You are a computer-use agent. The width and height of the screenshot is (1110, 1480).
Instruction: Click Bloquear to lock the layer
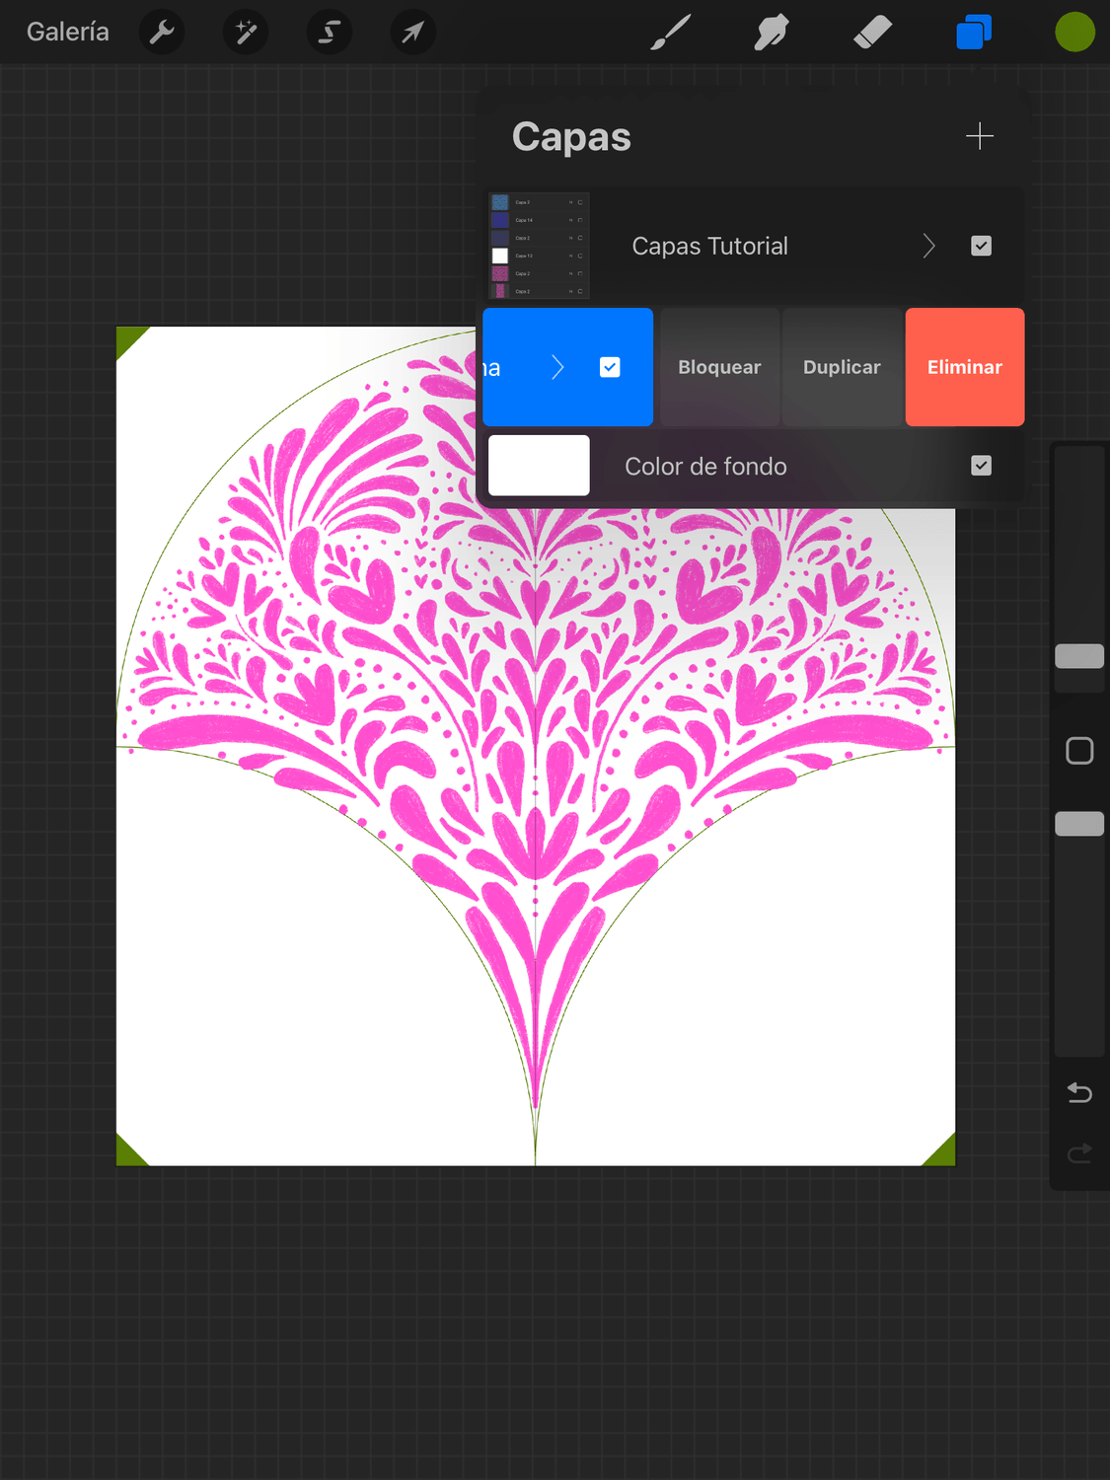(x=719, y=367)
